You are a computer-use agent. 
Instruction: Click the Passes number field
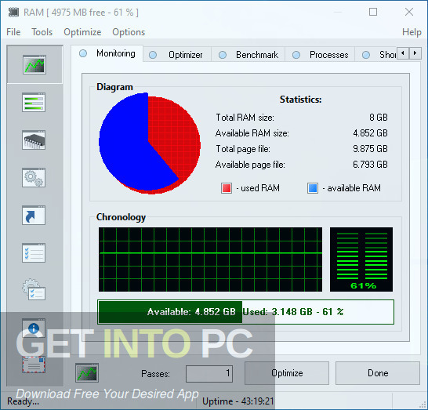209,374
